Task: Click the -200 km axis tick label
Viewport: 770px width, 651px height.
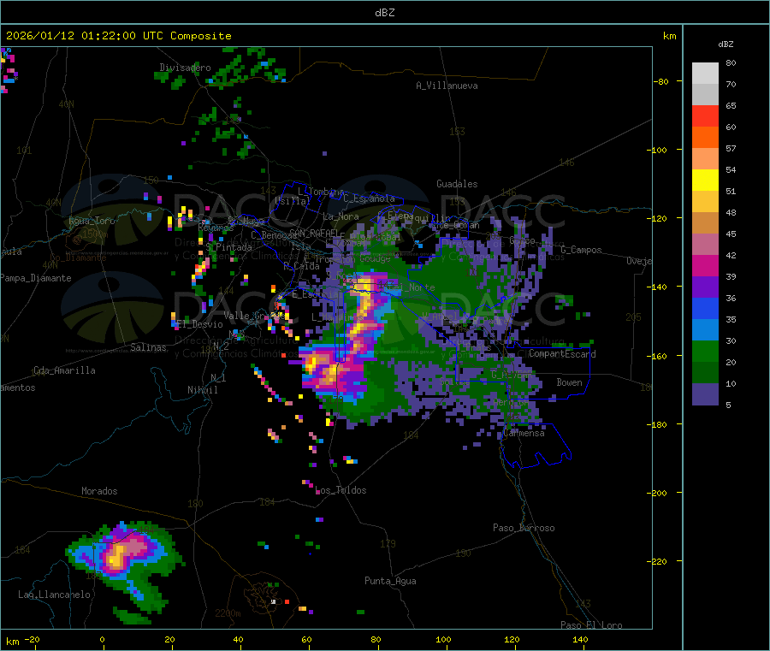Action: coord(657,493)
